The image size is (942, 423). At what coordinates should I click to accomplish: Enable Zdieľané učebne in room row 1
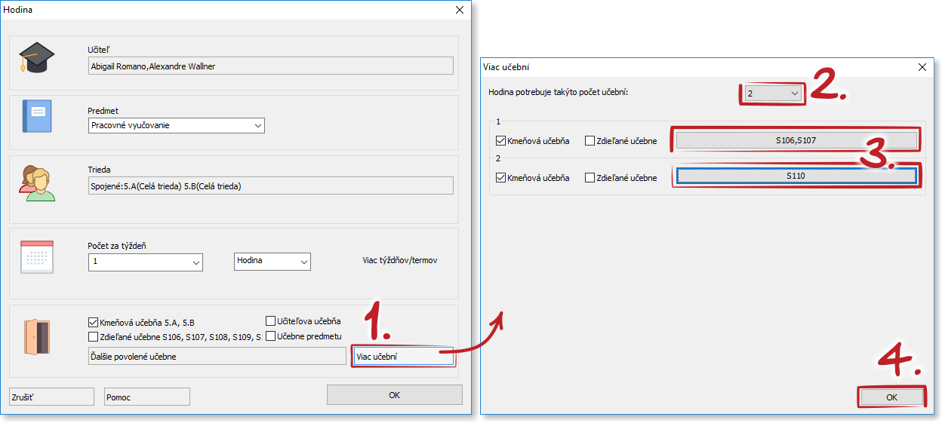(x=590, y=140)
